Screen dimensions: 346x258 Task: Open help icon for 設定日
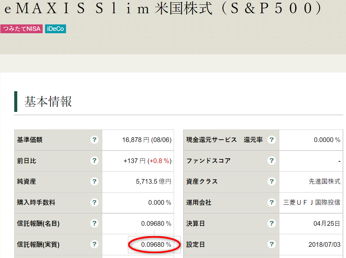[272, 244]
